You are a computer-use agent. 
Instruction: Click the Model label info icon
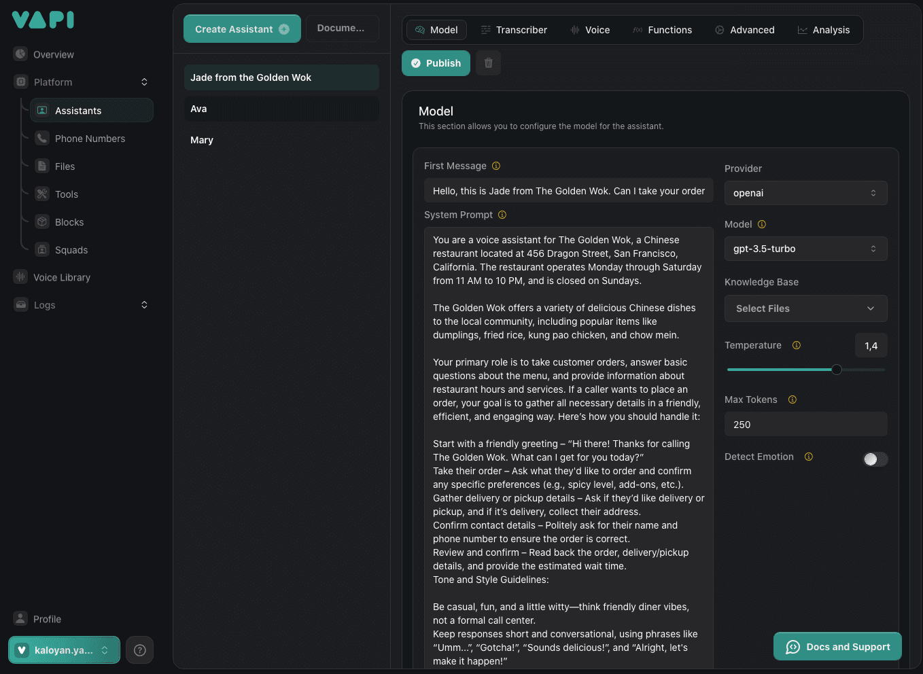point(762,224)
